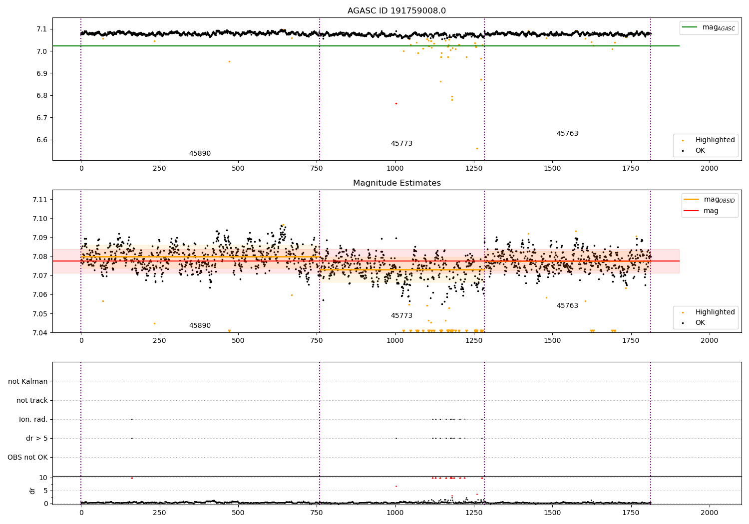Click "OK" in the AGASC plot legend
This screenshot has width=749, height=524.
click(x=700, y=151)
